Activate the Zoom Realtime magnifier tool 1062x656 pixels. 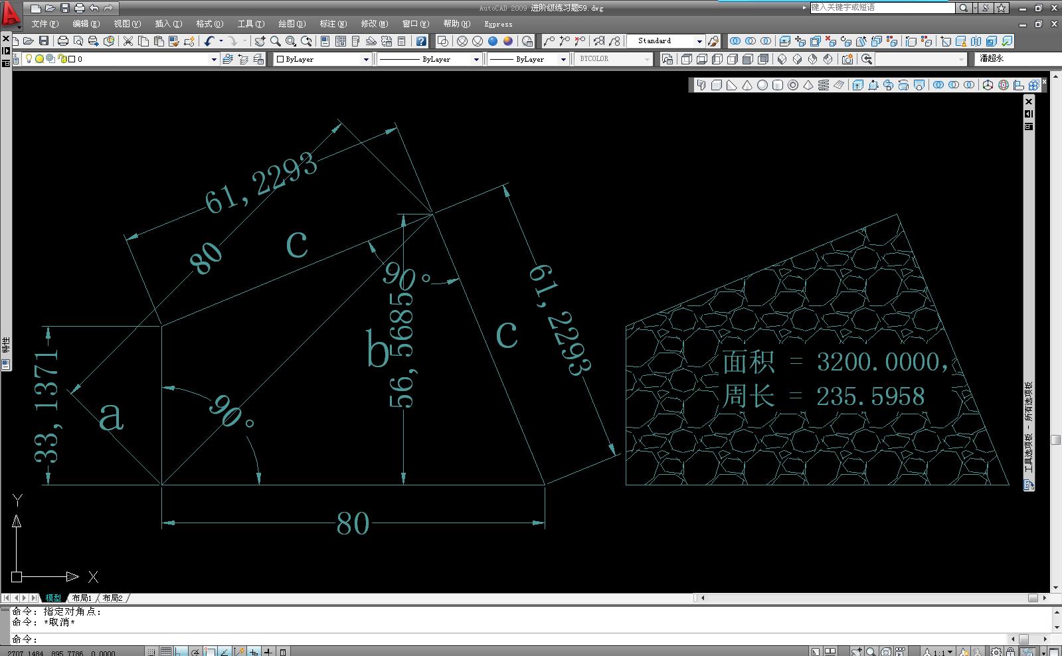(x=276, y=41)
